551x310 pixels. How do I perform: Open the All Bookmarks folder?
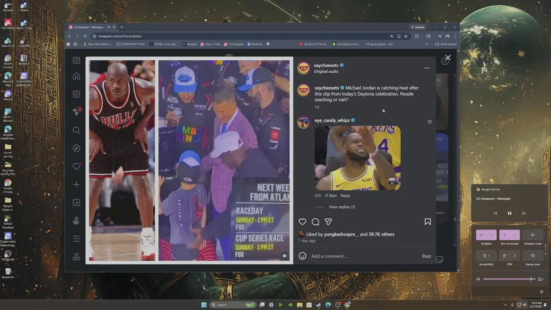[446, 44]
